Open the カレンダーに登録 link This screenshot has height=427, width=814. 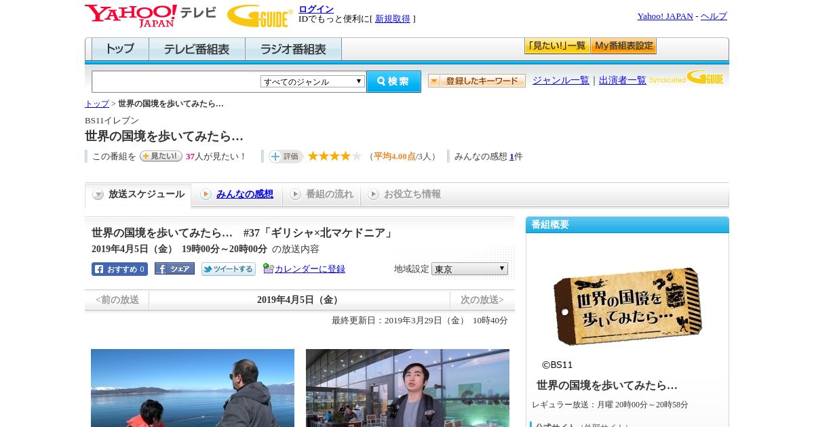point(310,269)
